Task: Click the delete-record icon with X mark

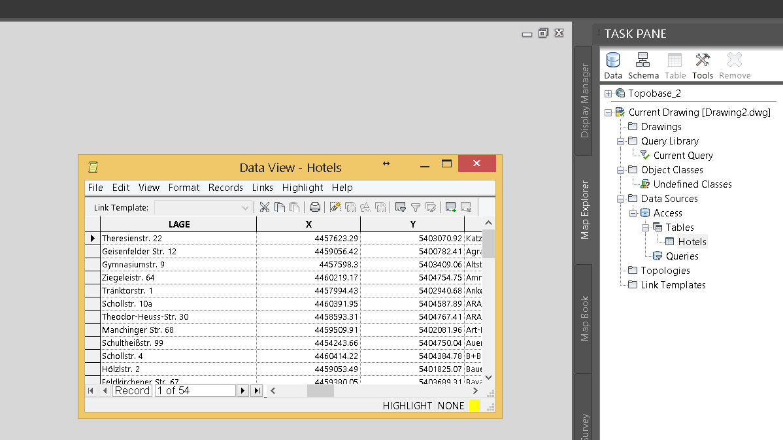Action: [466, 207]
